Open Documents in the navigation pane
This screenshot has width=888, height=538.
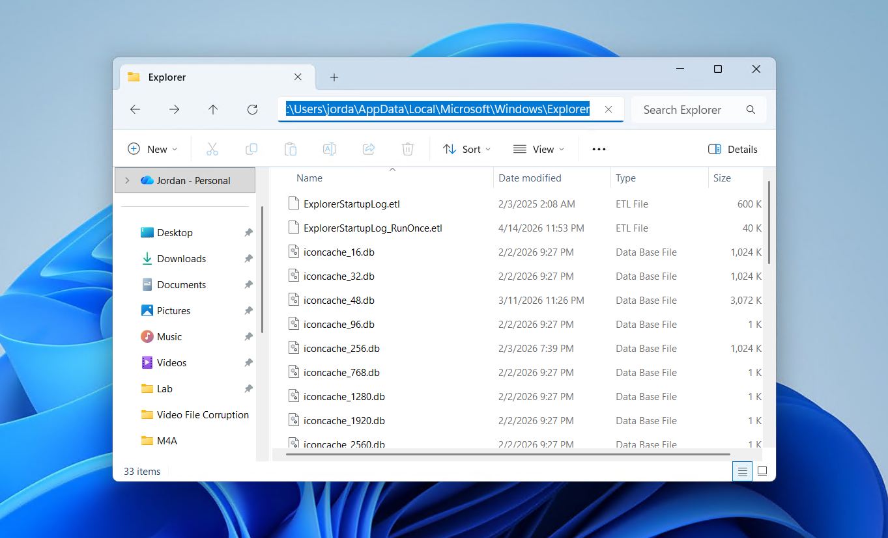pos(181,284)
